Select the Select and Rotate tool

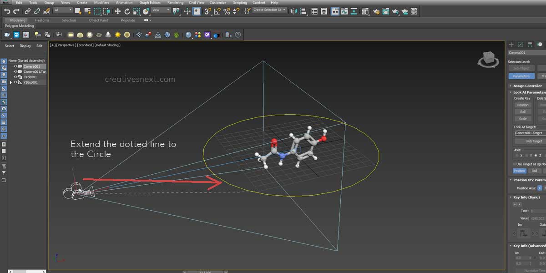click(x=127, y=11)
